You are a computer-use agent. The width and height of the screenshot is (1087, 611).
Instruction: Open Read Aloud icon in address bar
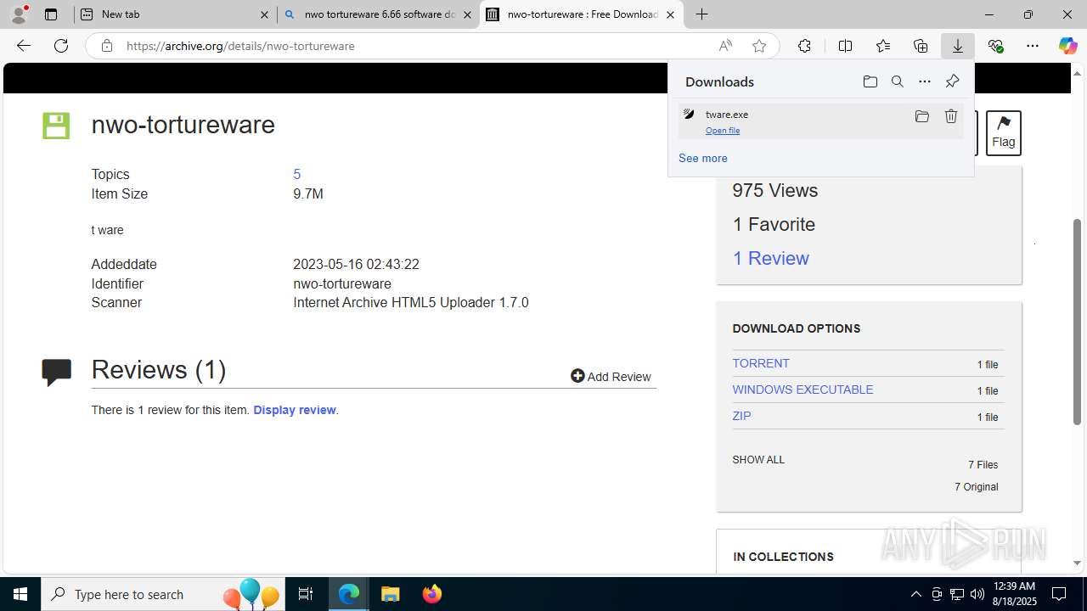click(x=725, y=46)
